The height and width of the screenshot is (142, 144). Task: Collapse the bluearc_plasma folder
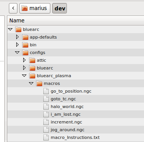(x=24, y=76)
